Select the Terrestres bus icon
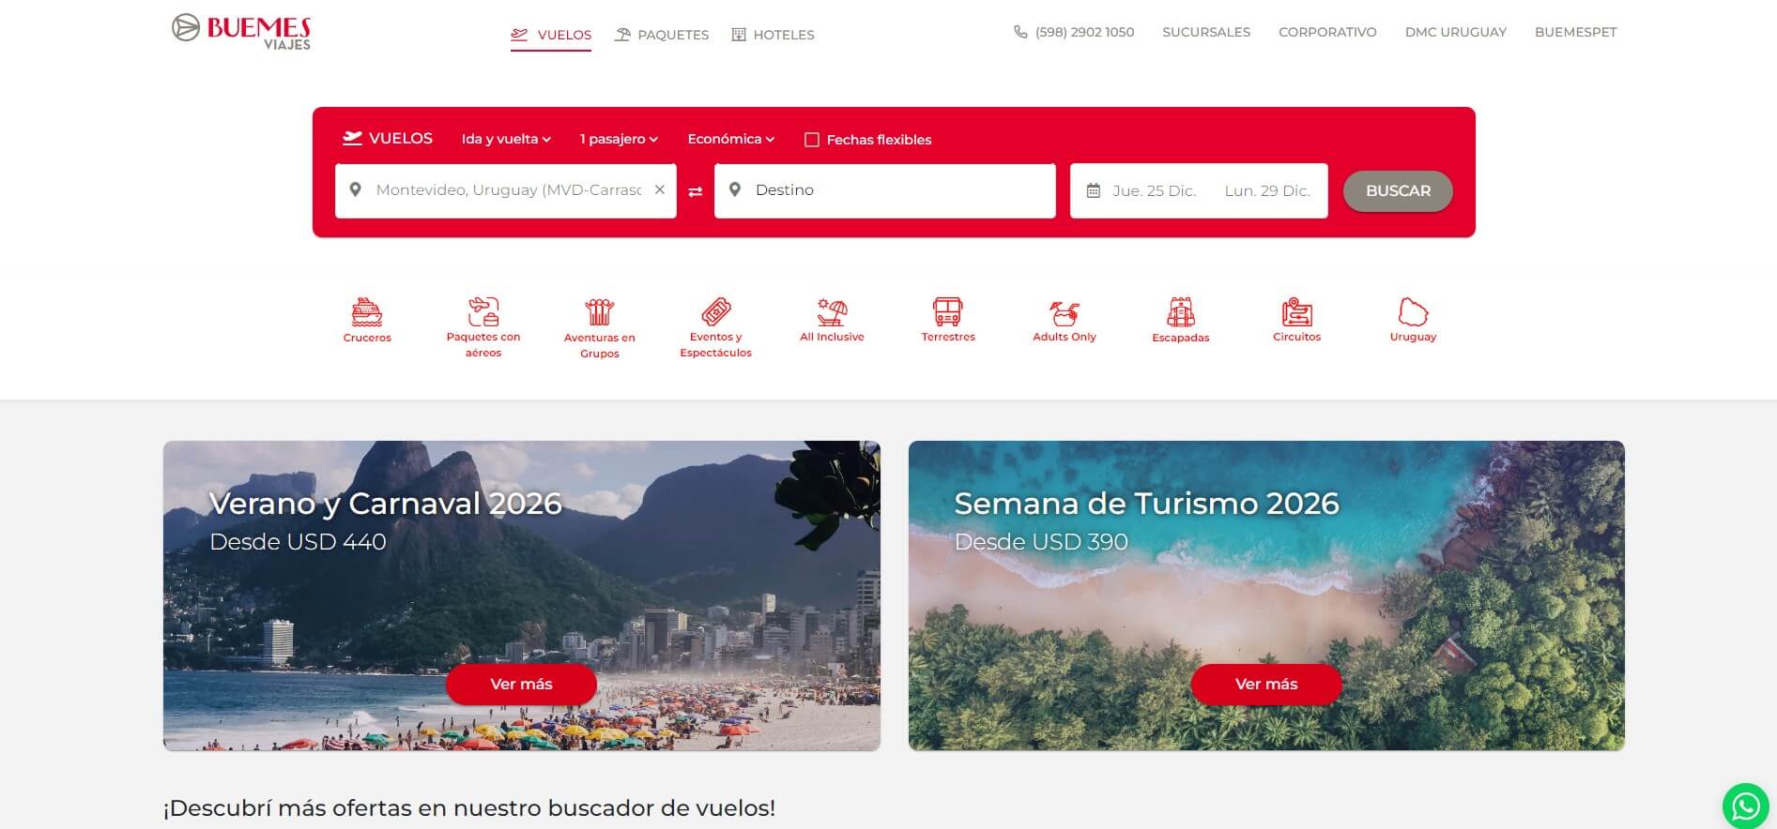 point(948,311)
